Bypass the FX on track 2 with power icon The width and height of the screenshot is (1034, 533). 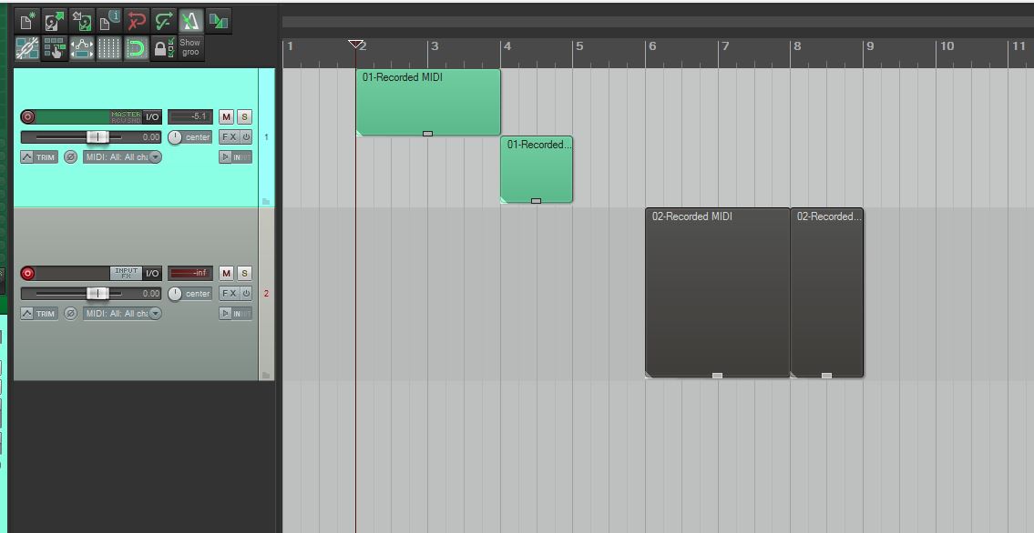click(245, 294)
